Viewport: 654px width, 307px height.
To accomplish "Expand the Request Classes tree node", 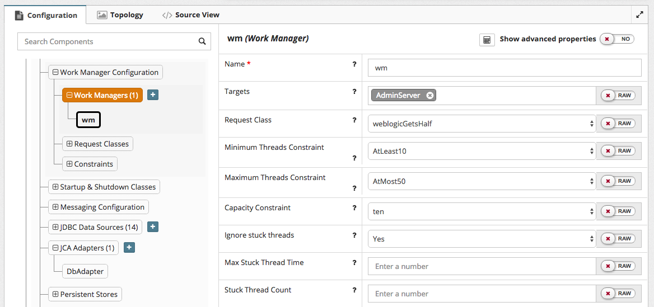I will (70, 144).
